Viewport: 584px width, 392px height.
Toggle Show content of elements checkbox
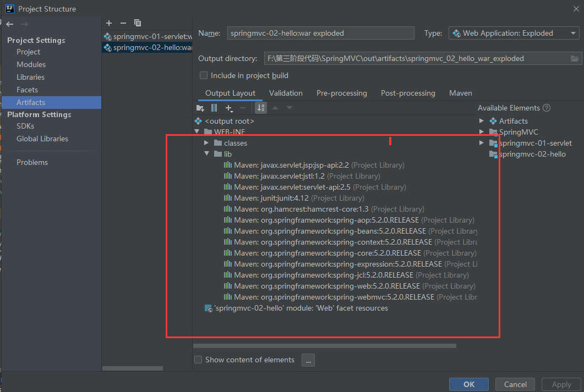[x=198, y=360]
